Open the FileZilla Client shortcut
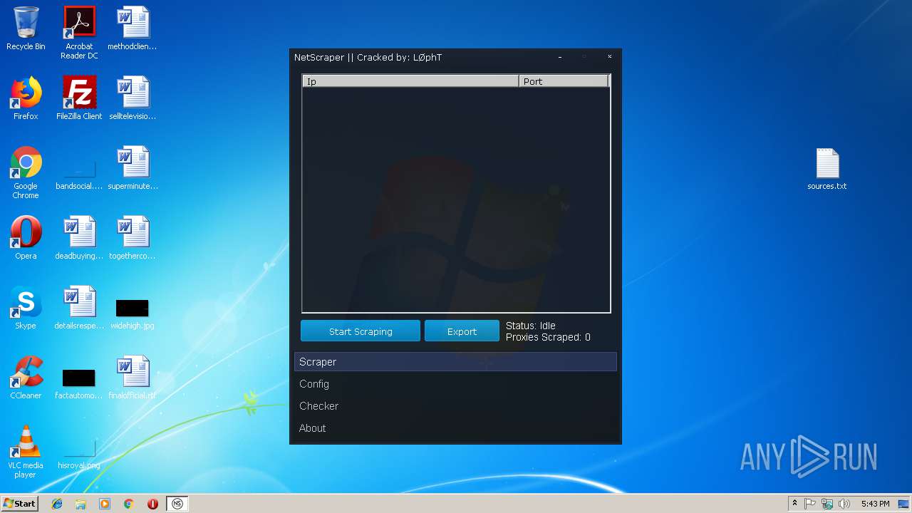 [79, 98]
